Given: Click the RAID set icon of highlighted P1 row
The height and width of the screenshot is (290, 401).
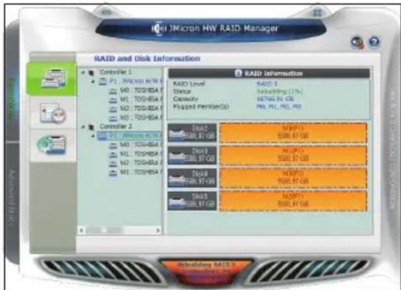Looking at the screenshot, I should [x=103, y=136].
